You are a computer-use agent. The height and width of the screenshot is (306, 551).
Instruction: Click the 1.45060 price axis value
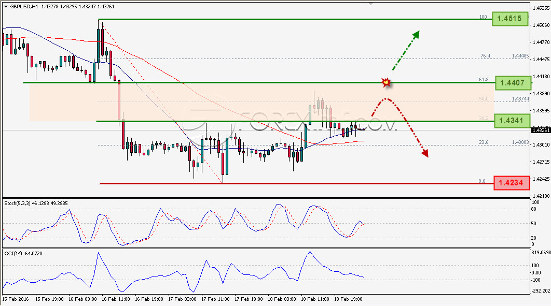tap(542, 25)
